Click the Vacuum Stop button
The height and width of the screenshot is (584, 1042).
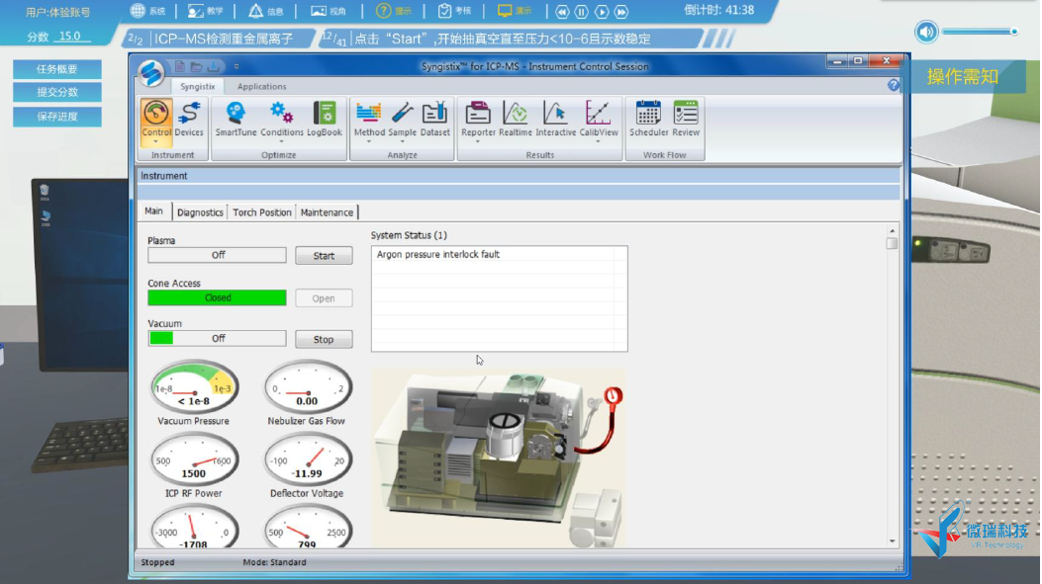(x=324, y=339)
